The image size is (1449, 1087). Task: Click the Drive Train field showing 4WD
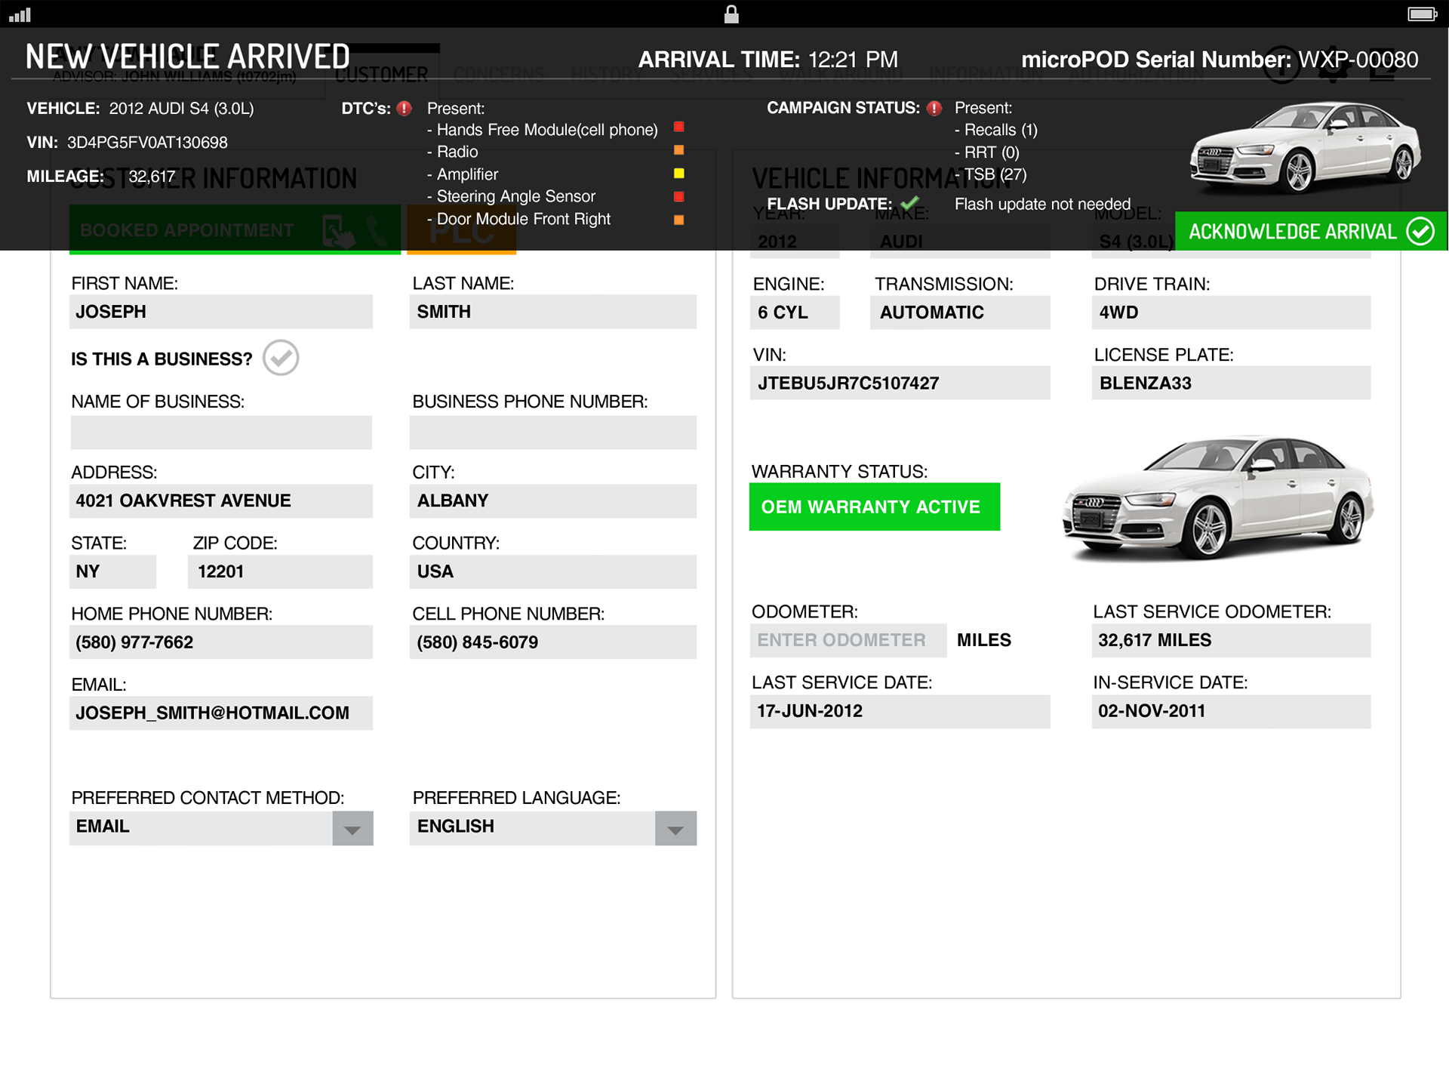pos(1231,313)
